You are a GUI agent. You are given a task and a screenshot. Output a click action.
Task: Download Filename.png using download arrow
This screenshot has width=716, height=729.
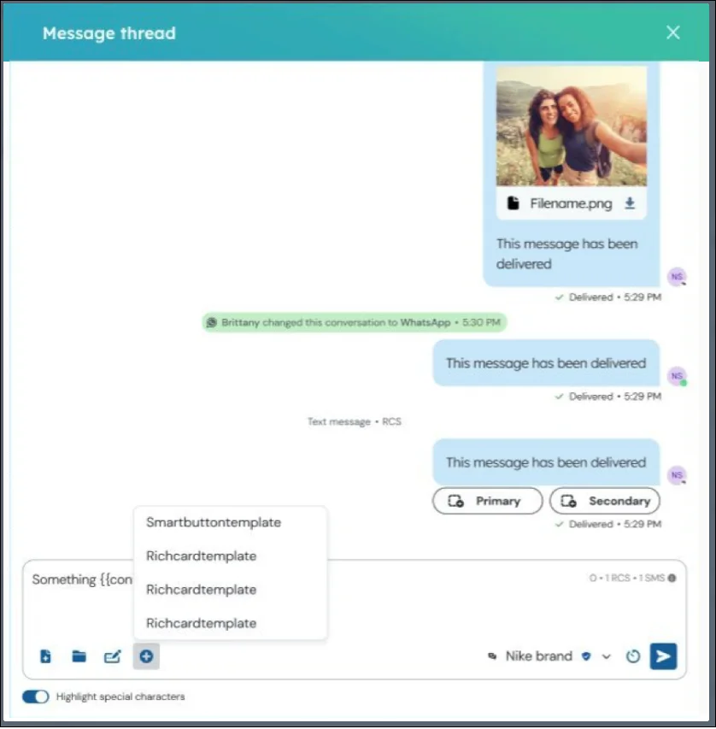click(630, 203)
